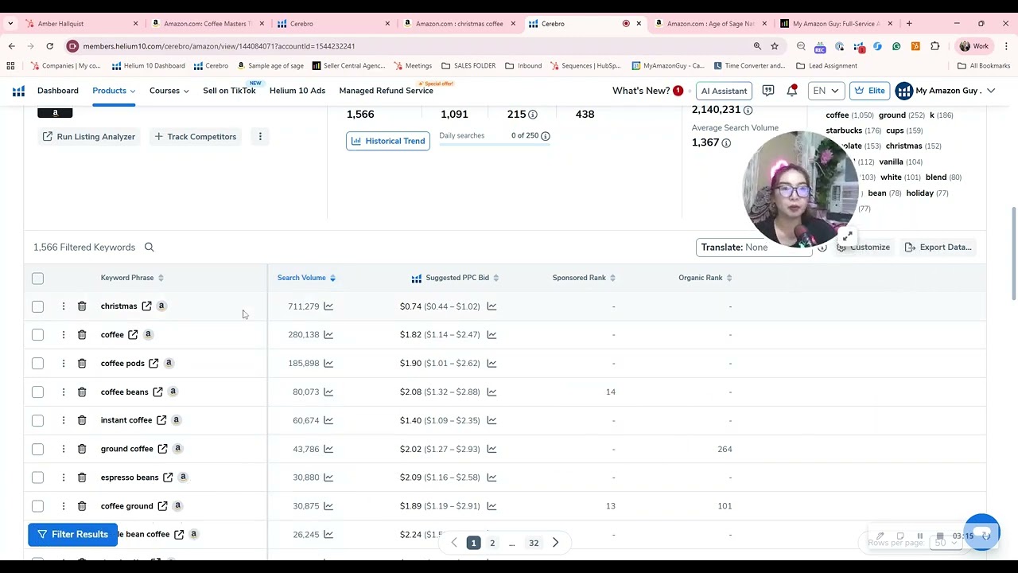Open What's New announcements
1018x573 pixels.
coord(647,91)
